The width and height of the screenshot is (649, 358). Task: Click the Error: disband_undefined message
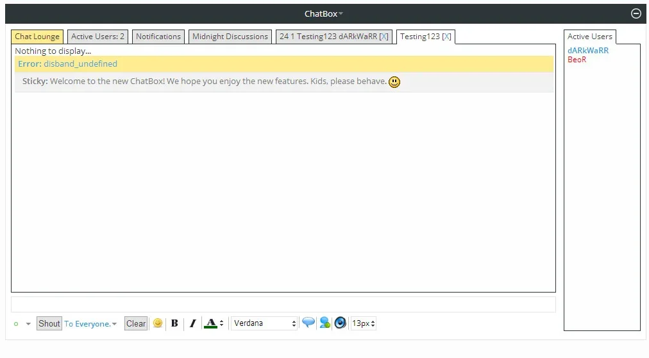coord(284,64)
